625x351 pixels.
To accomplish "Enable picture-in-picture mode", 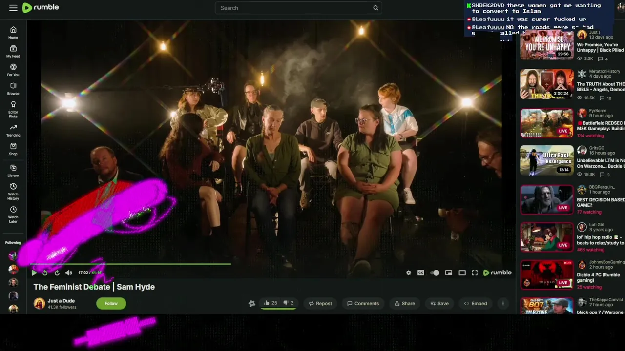I will (449, 273).
